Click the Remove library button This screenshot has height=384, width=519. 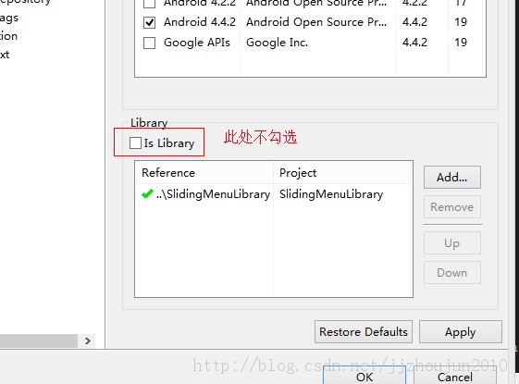(x=451, y=207)
